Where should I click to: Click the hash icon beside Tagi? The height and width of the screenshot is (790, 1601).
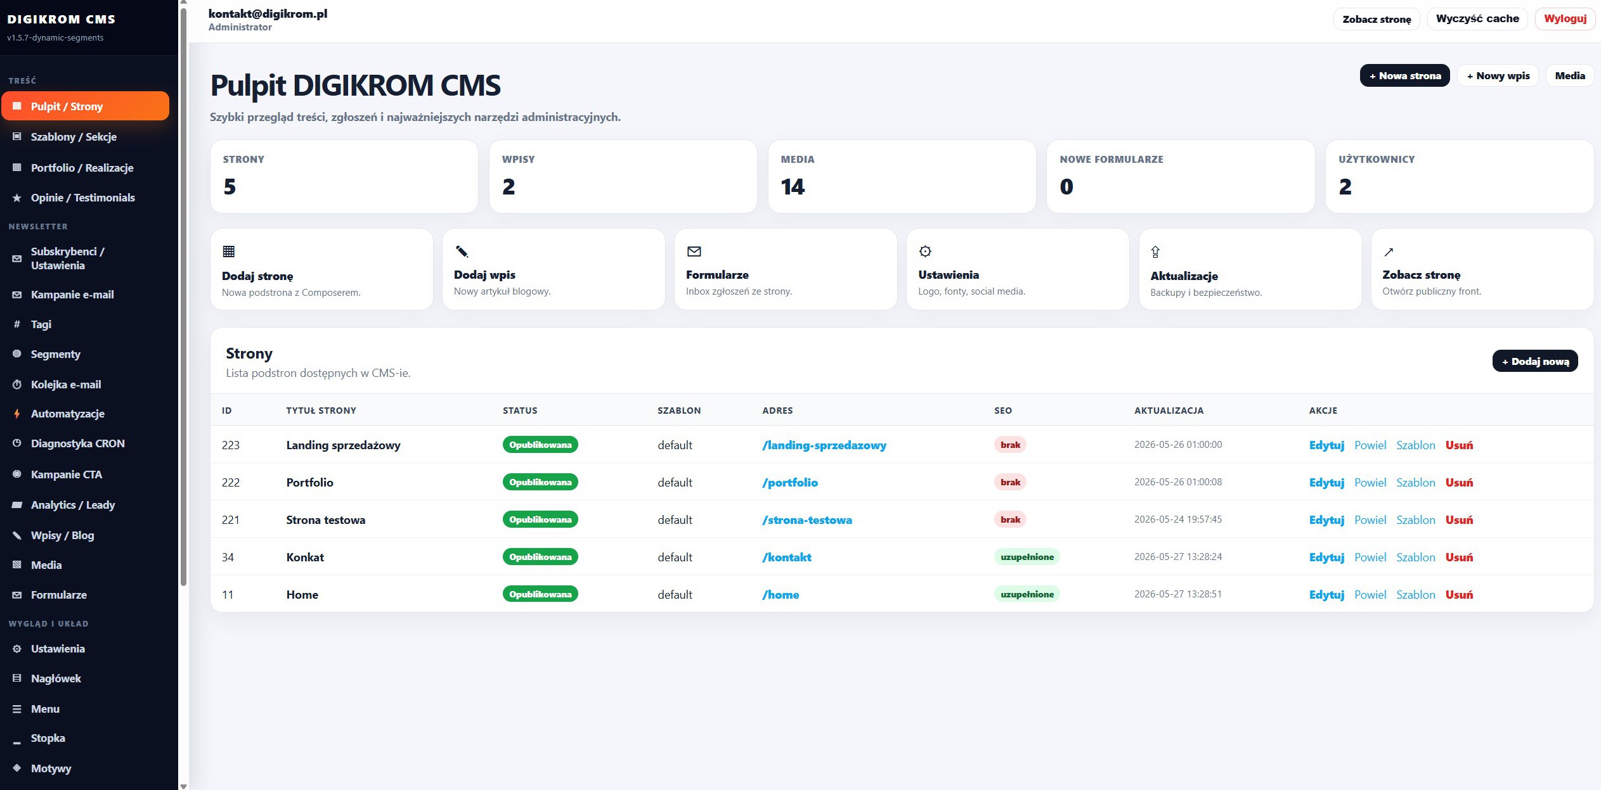coord(17,324)
